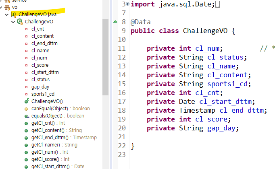The height and width of the screenshot is (169, 275).
Task: Click the closing brace on line 22
Action: 133,146
